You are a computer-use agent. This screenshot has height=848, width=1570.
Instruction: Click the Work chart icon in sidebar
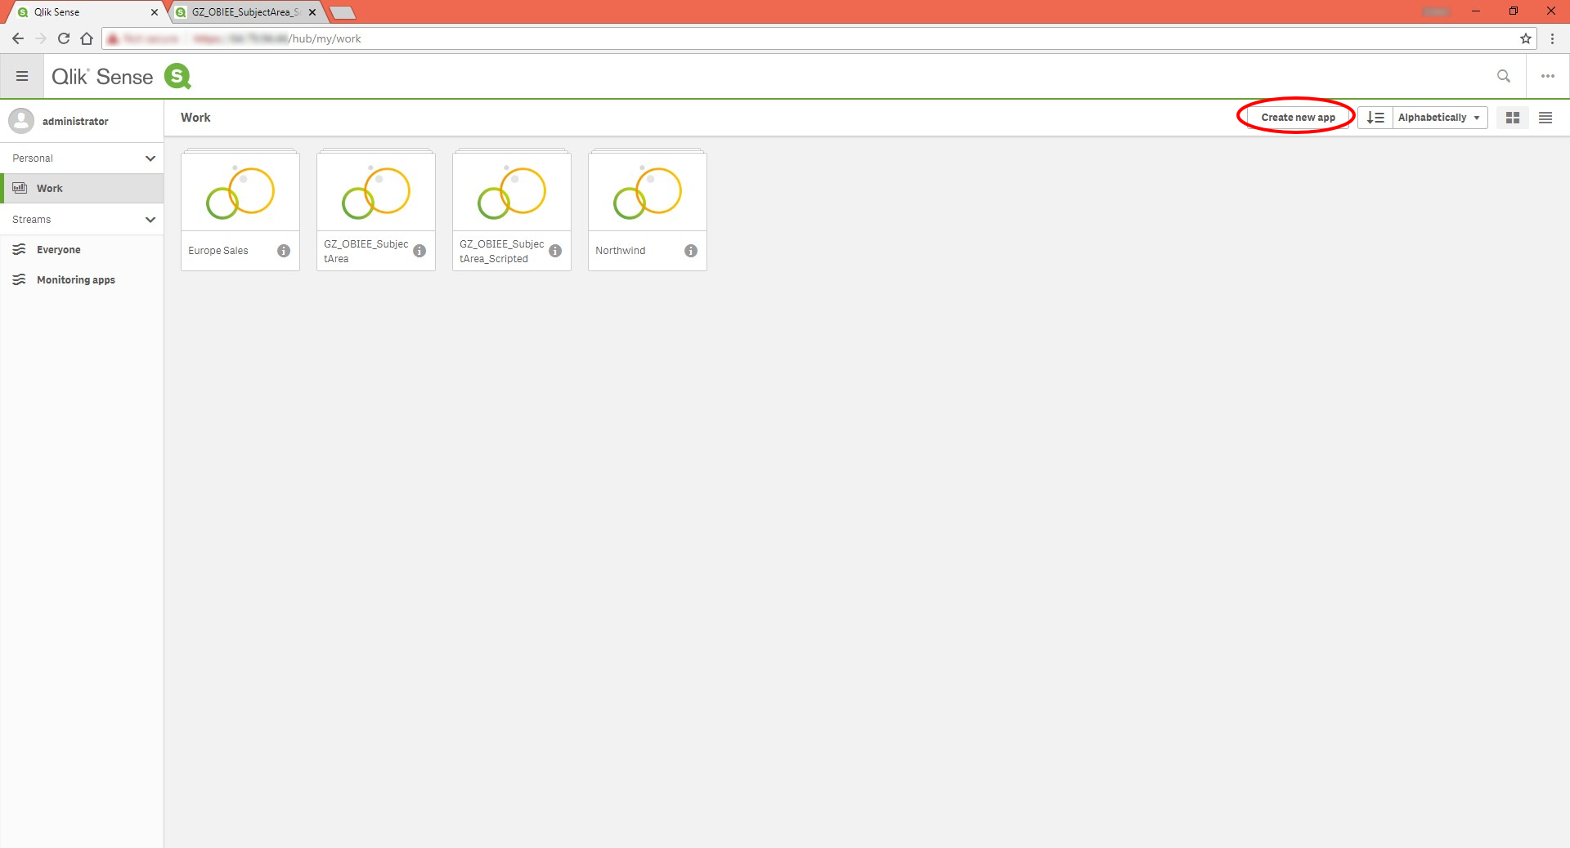pyautogui.click(x=20, y=188)
